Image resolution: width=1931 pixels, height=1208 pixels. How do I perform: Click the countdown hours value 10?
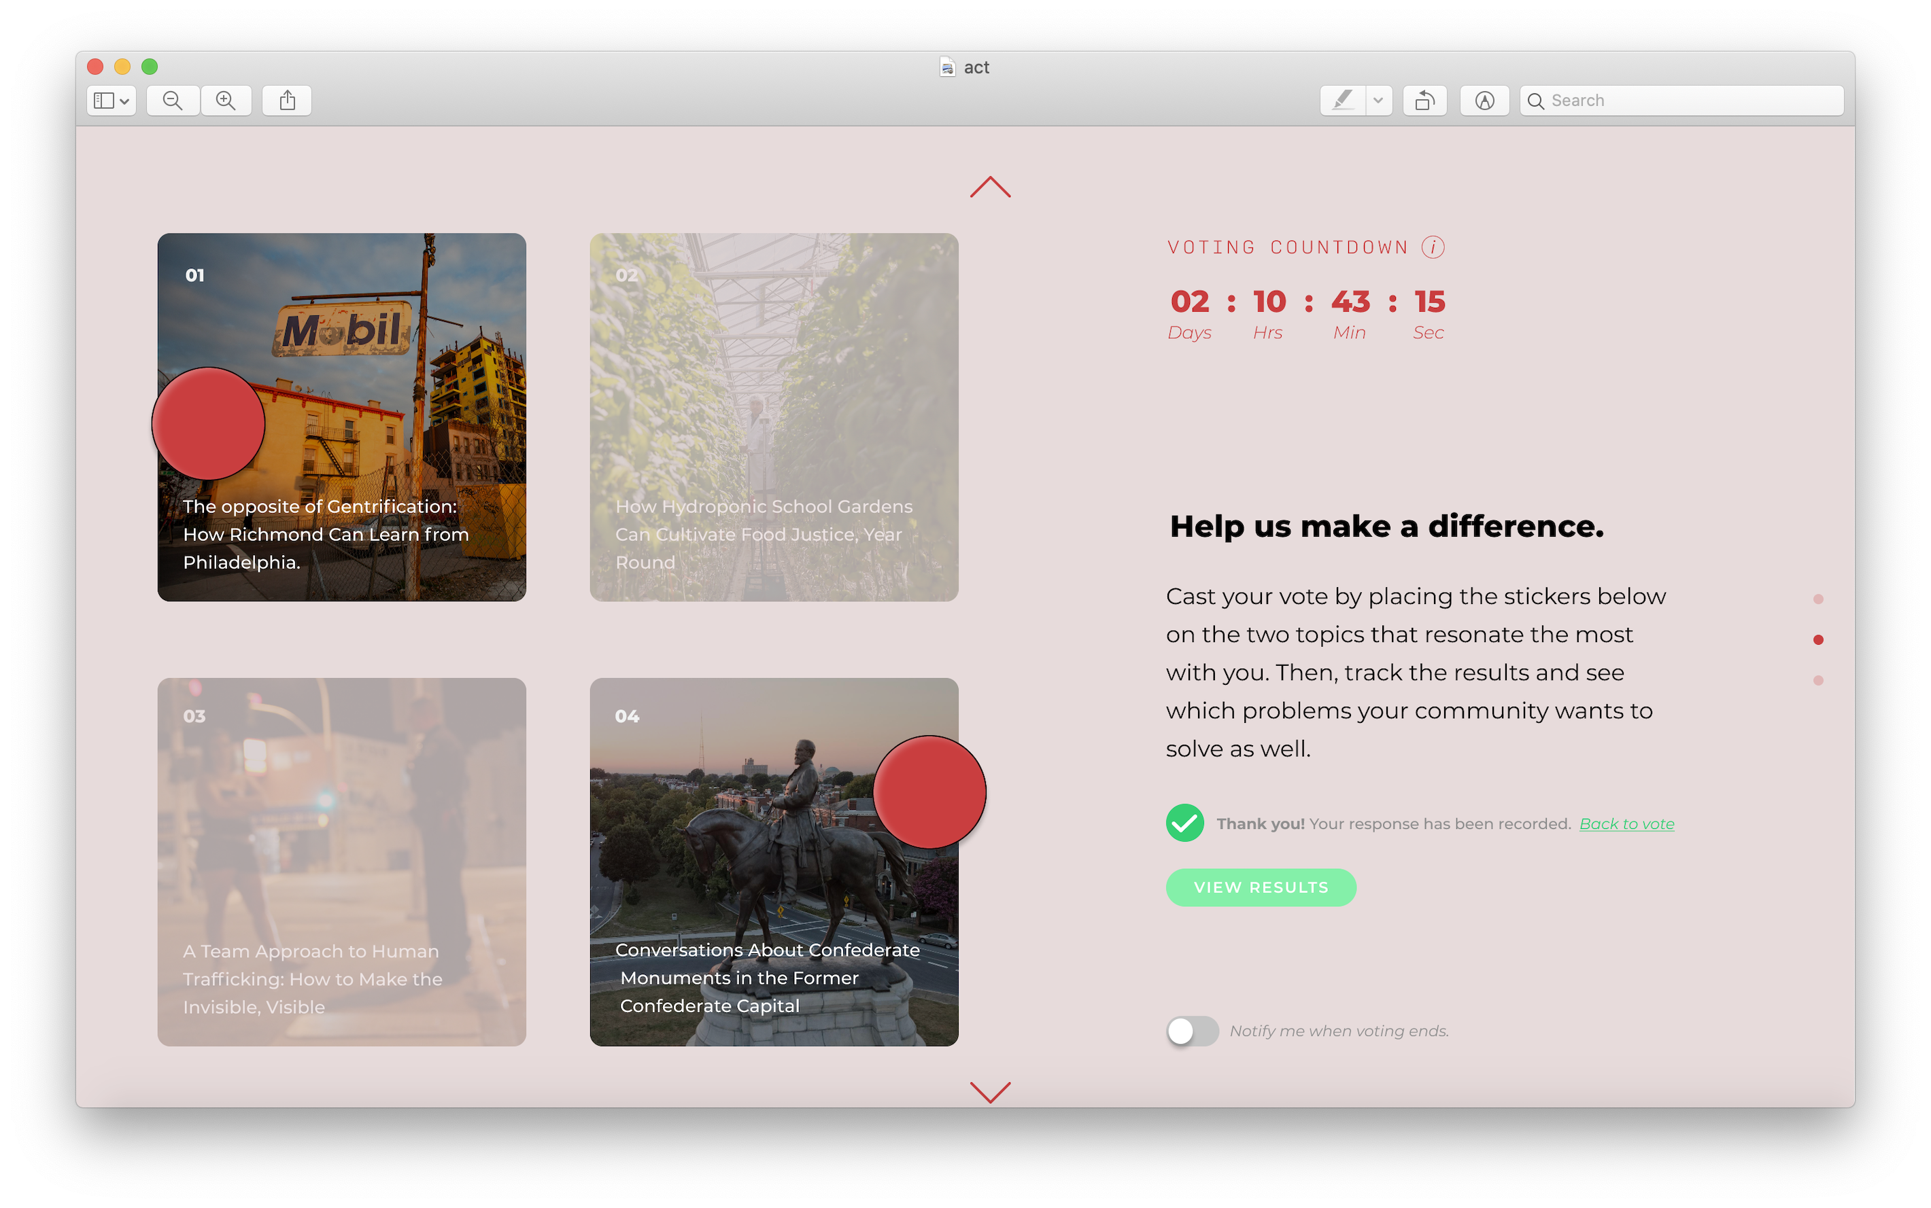(1269, 302)
